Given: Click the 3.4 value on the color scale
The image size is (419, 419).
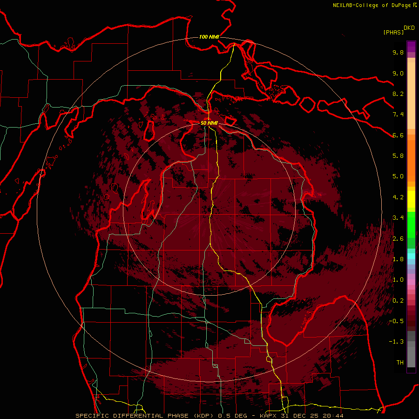Looking at the screenshot, I should pos(398,218).
